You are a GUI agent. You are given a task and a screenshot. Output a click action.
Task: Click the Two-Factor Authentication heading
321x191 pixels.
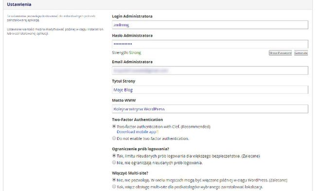coord(137,120)
